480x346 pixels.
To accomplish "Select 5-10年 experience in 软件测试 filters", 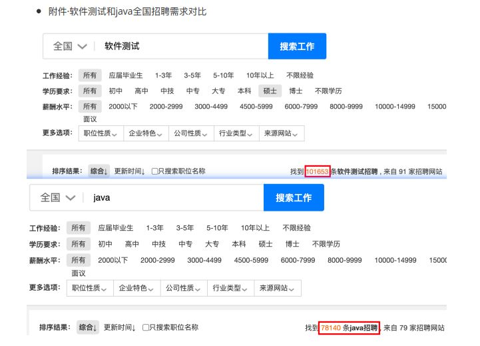I will (224, 75).
